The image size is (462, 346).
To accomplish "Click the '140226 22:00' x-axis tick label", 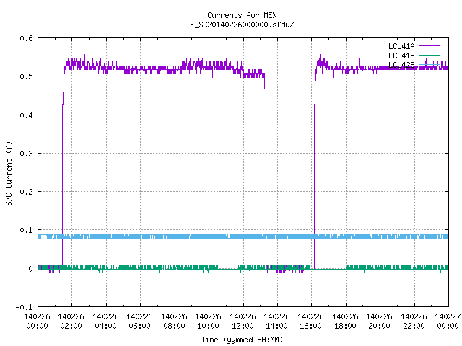I will (x=414, y=321).
